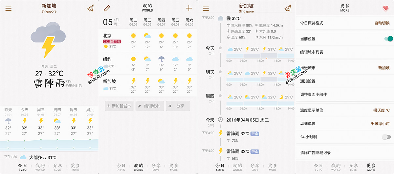Toggle the 24 小时制 switch

tap(386, 137)
